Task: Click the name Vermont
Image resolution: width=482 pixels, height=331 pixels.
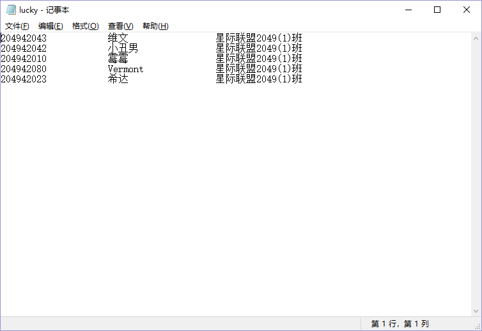Action: coord(125,69)
